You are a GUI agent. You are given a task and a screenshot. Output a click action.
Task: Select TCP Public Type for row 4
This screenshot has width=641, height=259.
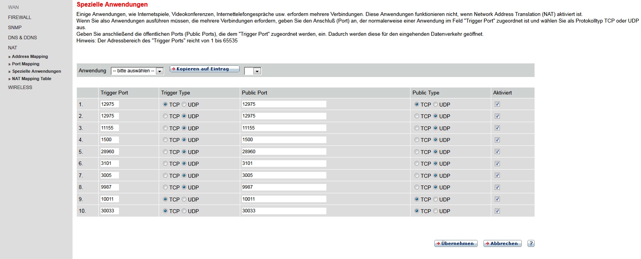point(417,140)
